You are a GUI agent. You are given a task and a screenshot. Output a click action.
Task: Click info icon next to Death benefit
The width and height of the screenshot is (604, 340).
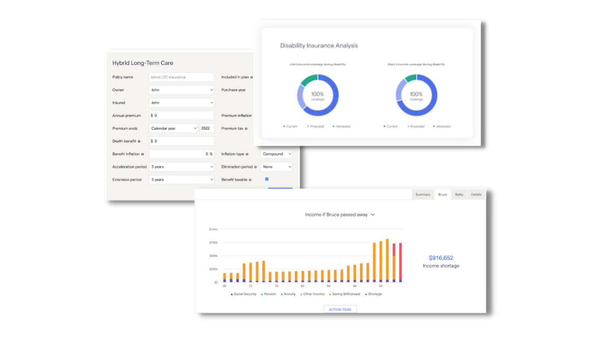click(139, 141)
